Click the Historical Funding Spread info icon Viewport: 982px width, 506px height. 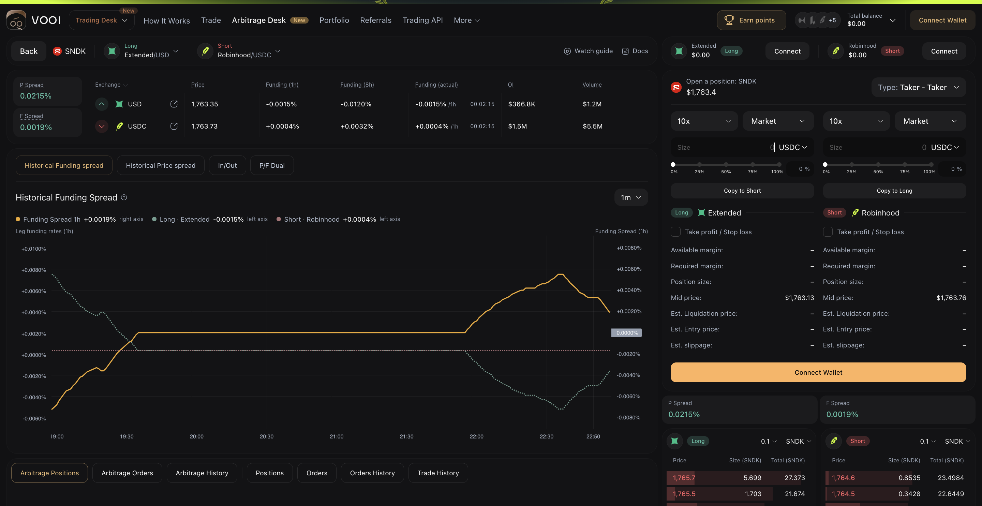coord(124,197)
